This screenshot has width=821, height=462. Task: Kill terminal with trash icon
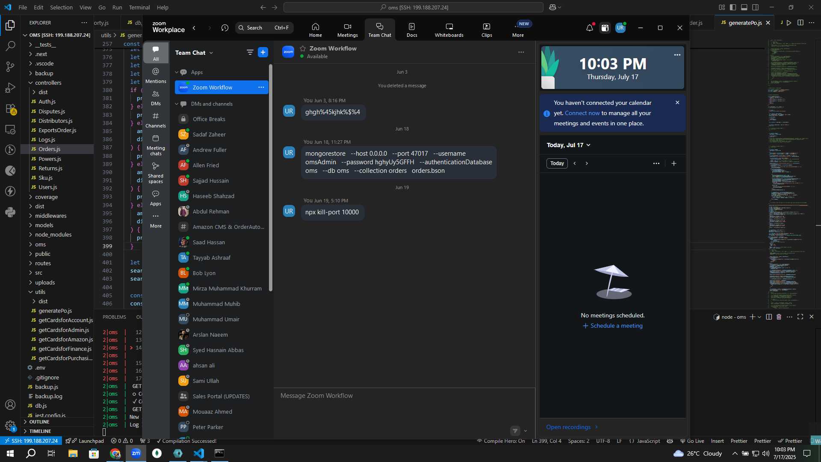tap(779, 317)
